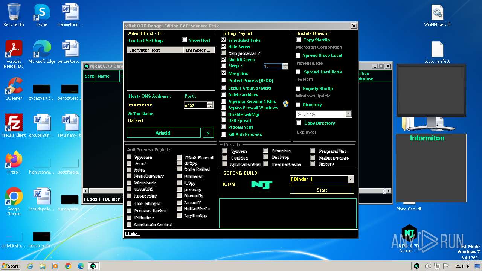The width and height of the screenshot is (482, 271).
Task: Click the Sleep value field showing 10
Action: coord(273,66)
